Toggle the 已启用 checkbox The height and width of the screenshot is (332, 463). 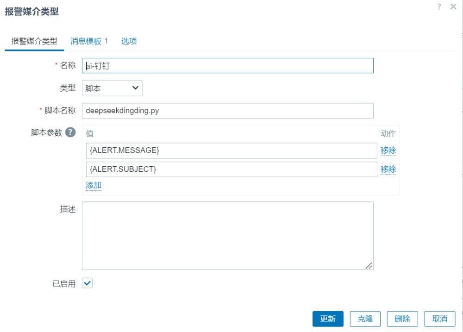click(88, 283)
